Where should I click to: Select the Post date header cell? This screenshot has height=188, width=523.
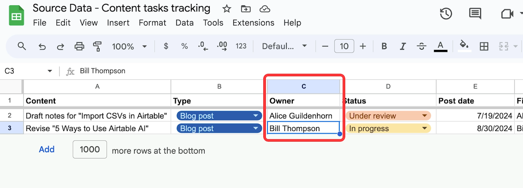[475, 101]
